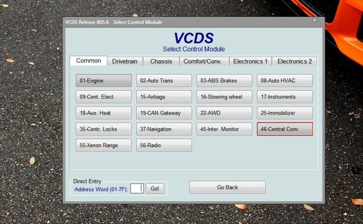Screen dimensions: 363x224
Task: Go to the Electronics 1 tab
Action: tap(251, 61)
